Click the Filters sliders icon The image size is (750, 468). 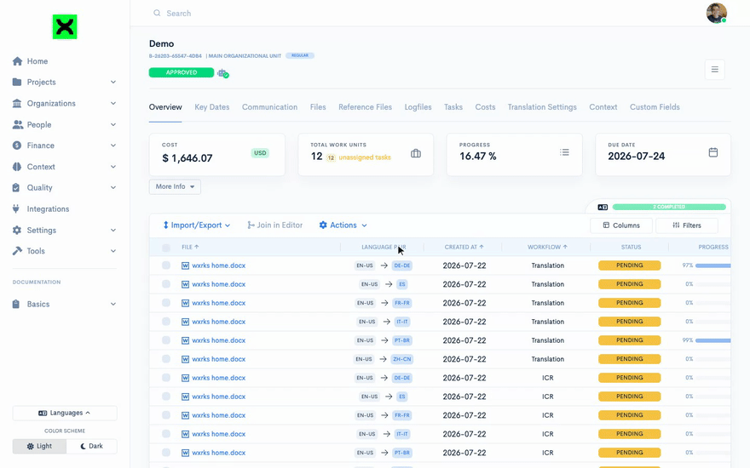tap(676, 225)
